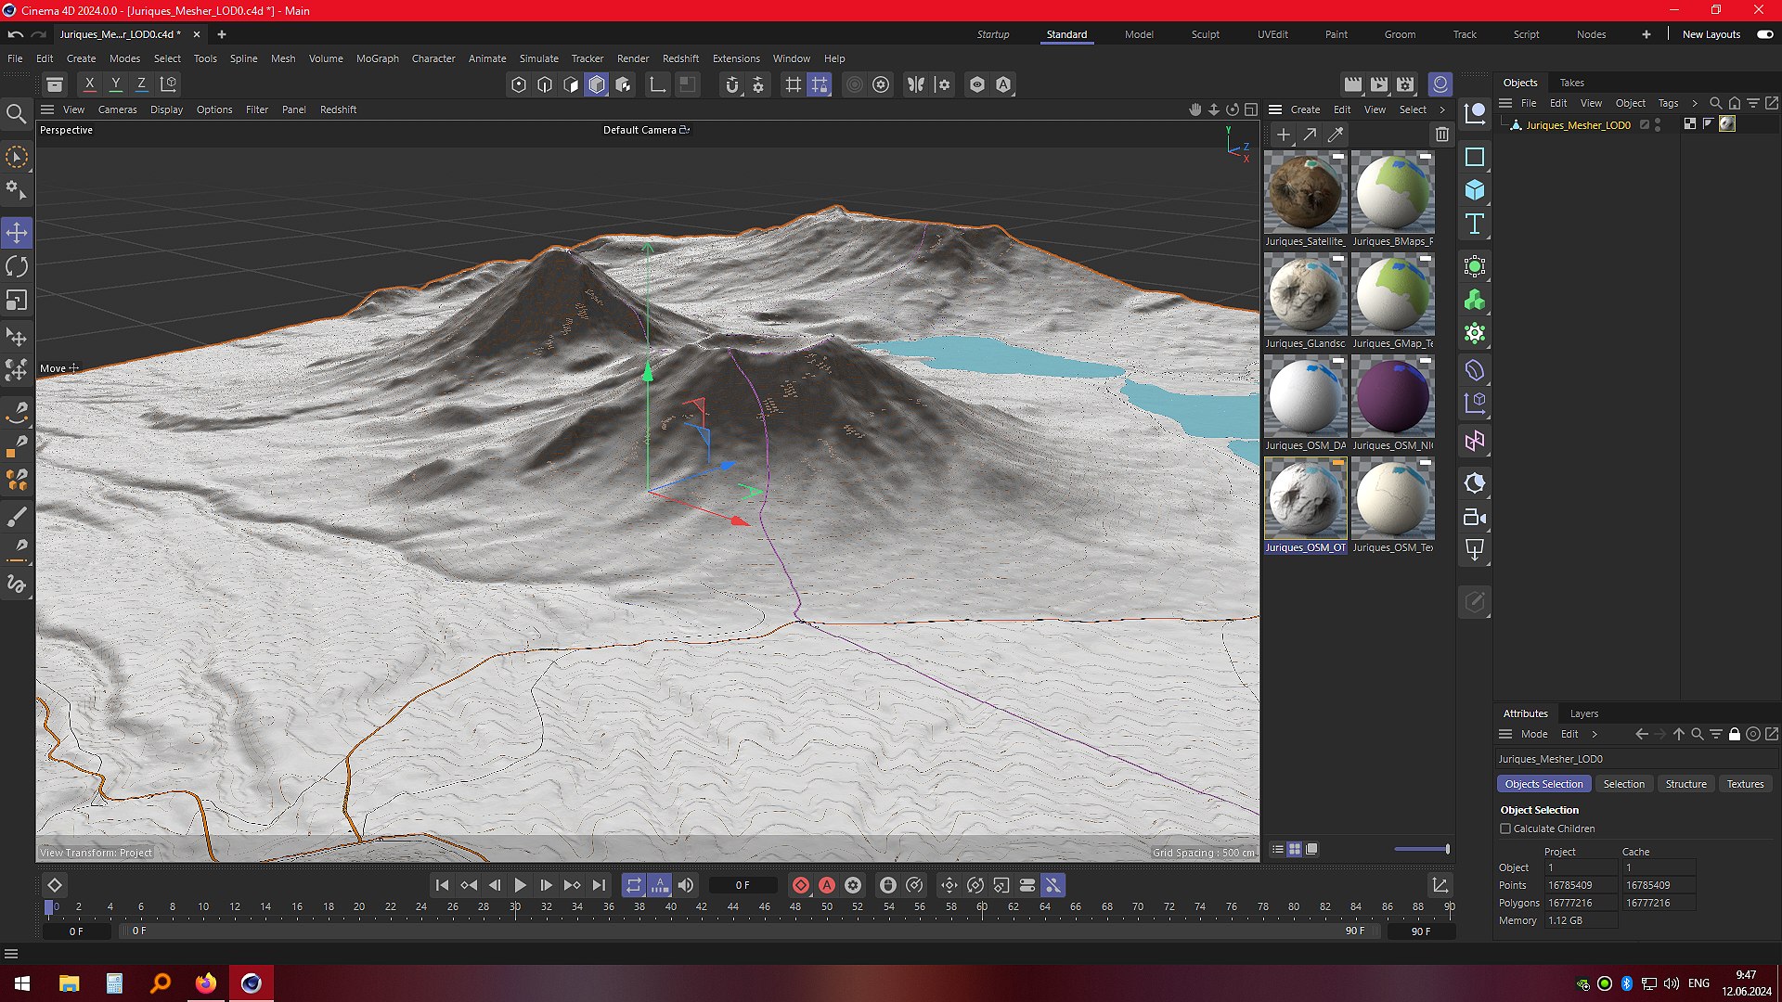Open viewport Display menu
Image resolution: width=1782 pixels, height=1002 pixels.
(166, 109)
